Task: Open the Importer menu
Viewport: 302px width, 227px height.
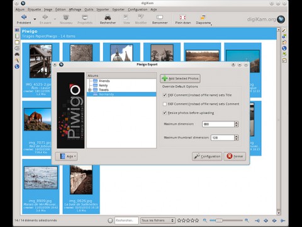Action: (x=103, y=9)
